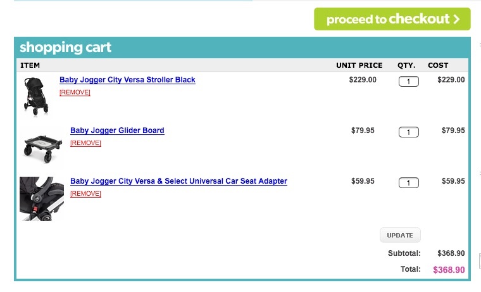481x292 pixels.
Task: Click the UPDATE button
Action: pyautogui.click(x=400, y=235)
